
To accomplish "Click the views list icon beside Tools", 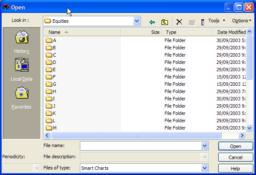I will click(203, 22).
